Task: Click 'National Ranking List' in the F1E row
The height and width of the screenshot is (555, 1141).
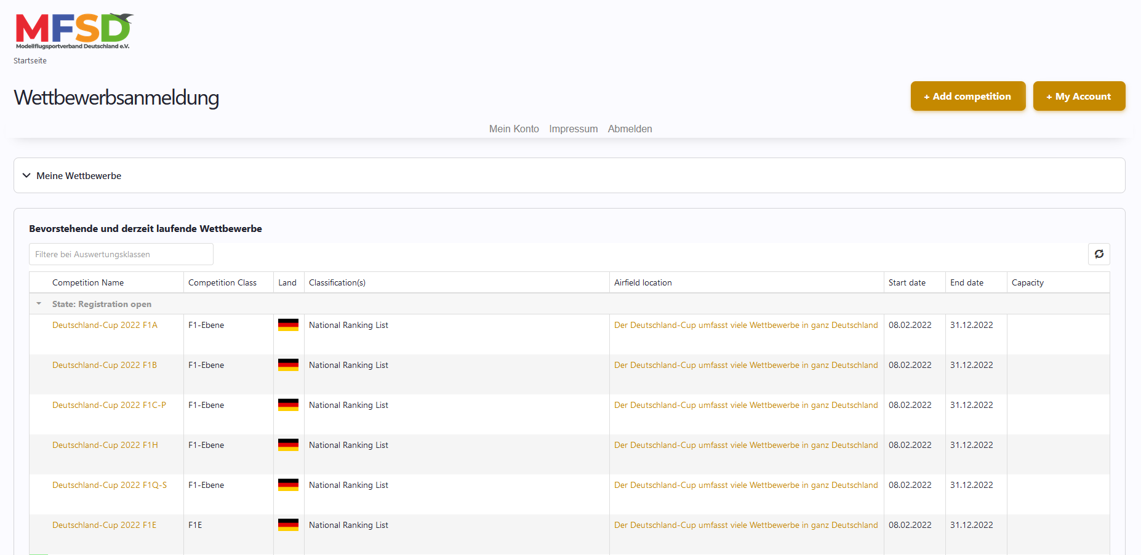Action: (348, 525)
